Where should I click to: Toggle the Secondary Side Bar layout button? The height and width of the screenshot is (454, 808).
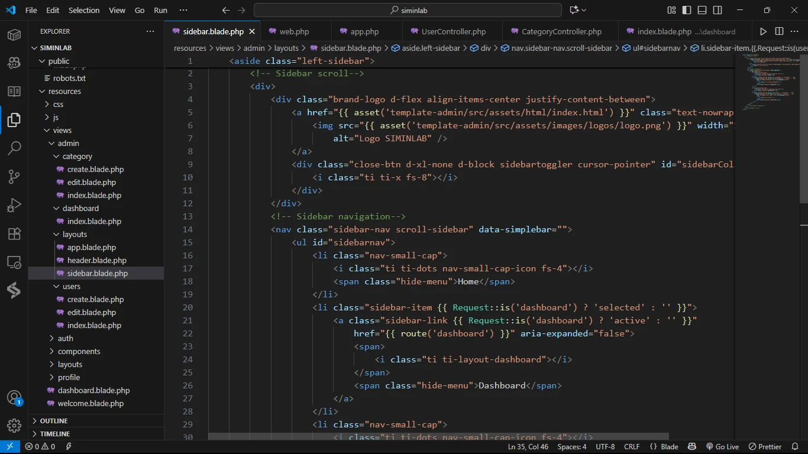coord(717,10)
